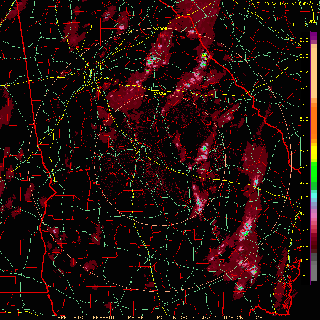Click the 4.2 value on the color scale
The height and width of the screenshot is (320, 320).
304,151
